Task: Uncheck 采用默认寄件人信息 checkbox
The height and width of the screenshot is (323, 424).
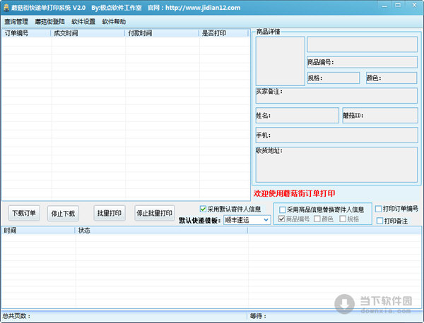Action: coord(204,209)
